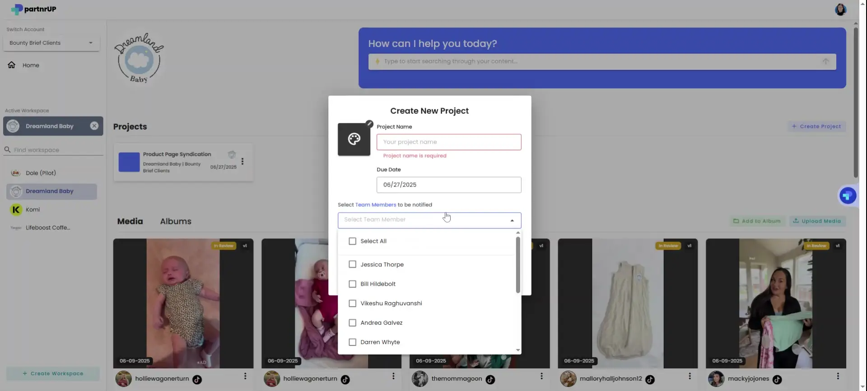This screenshot has height=391, width=867.
Task: Click the team list scroll-up arrow
Action: pyautogui.click(x=518, y=233)
